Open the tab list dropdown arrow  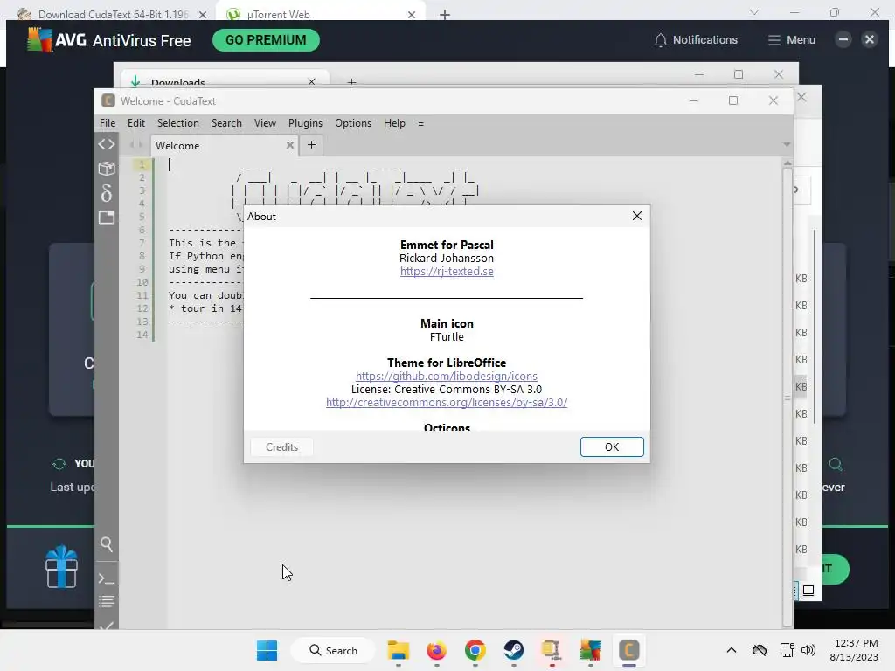tap(787, 145)
